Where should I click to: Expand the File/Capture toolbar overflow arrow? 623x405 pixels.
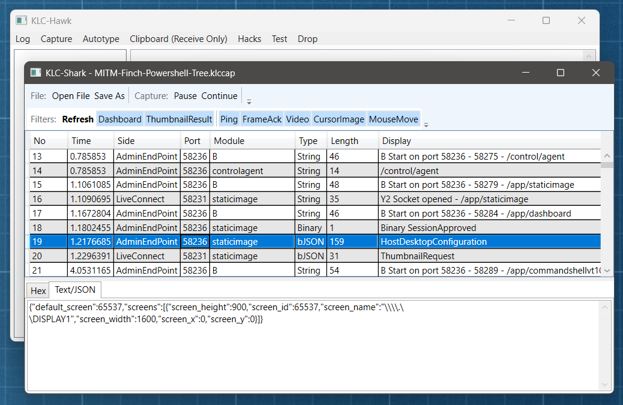pyautogui.click(x=249, y=102)
